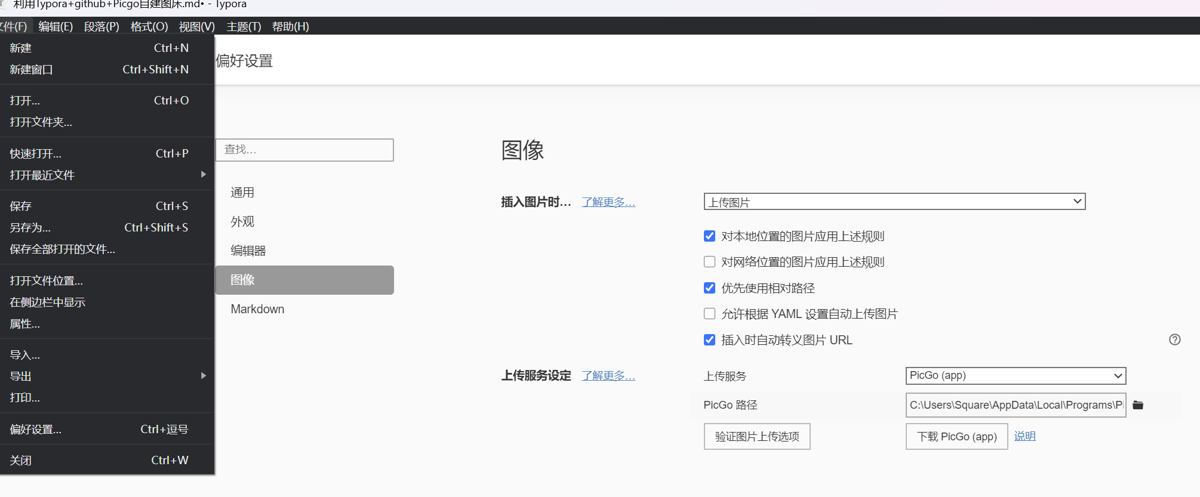Click the help question mark icon
Screen dimensions: 1200x497
[1174, 339]
